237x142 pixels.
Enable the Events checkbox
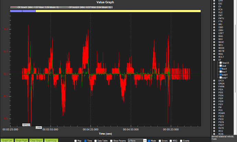[x=181, y=141]
